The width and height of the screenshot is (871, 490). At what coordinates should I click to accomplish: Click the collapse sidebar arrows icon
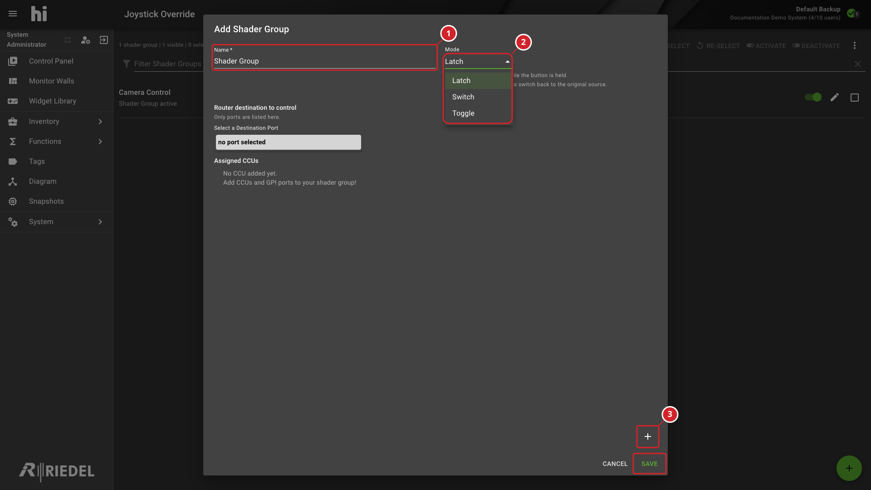click(68, 40)
